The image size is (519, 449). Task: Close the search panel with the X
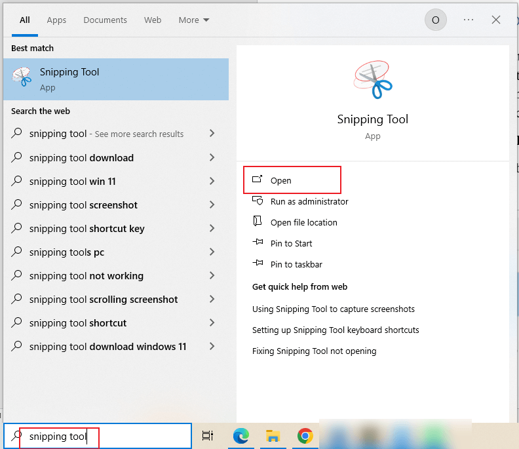coord(496,20)
